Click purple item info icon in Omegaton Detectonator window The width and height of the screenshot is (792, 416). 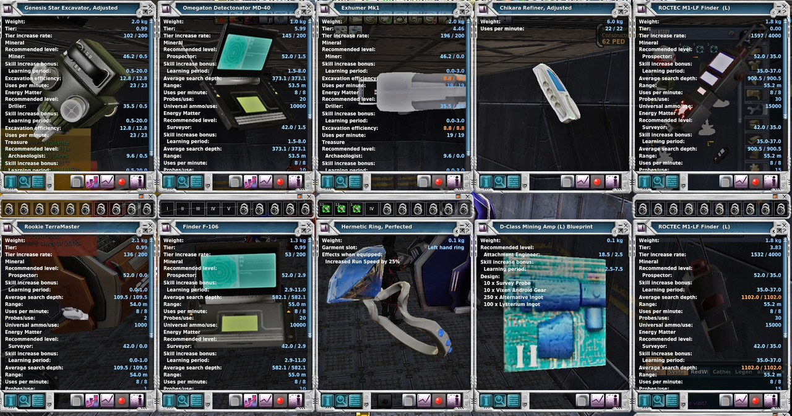(295, 182)
